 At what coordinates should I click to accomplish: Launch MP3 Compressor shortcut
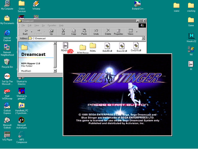[22, 138]
